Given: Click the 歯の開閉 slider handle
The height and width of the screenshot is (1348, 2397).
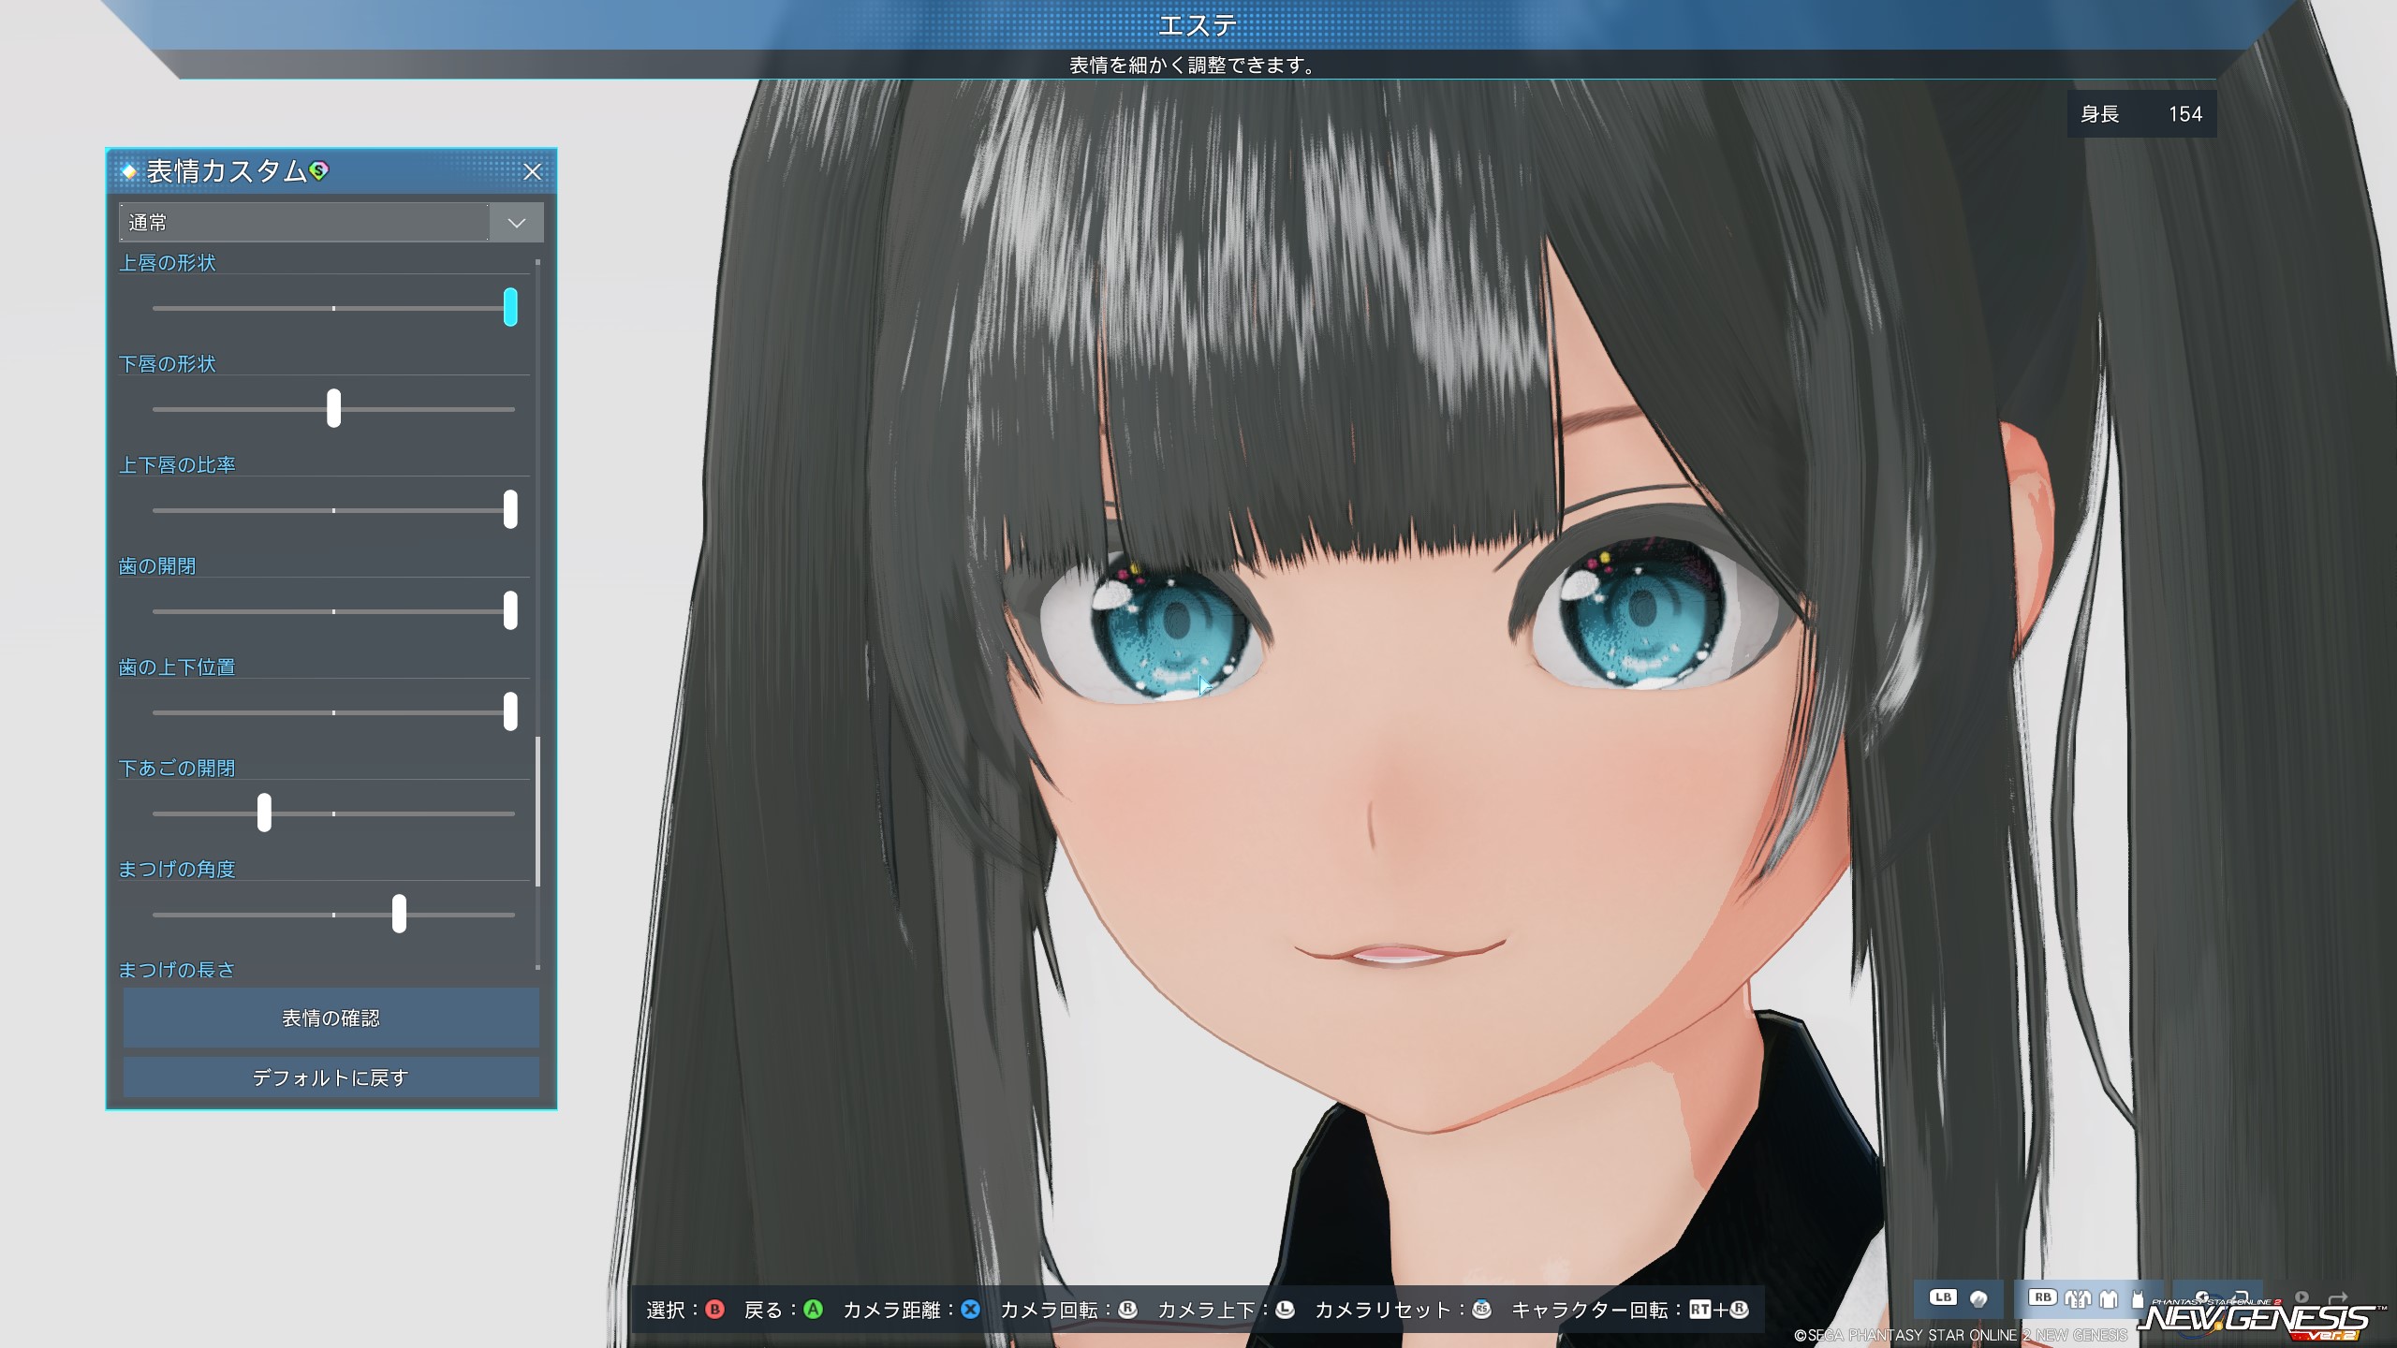Looking at the screenshot, I should coord(510,610).
